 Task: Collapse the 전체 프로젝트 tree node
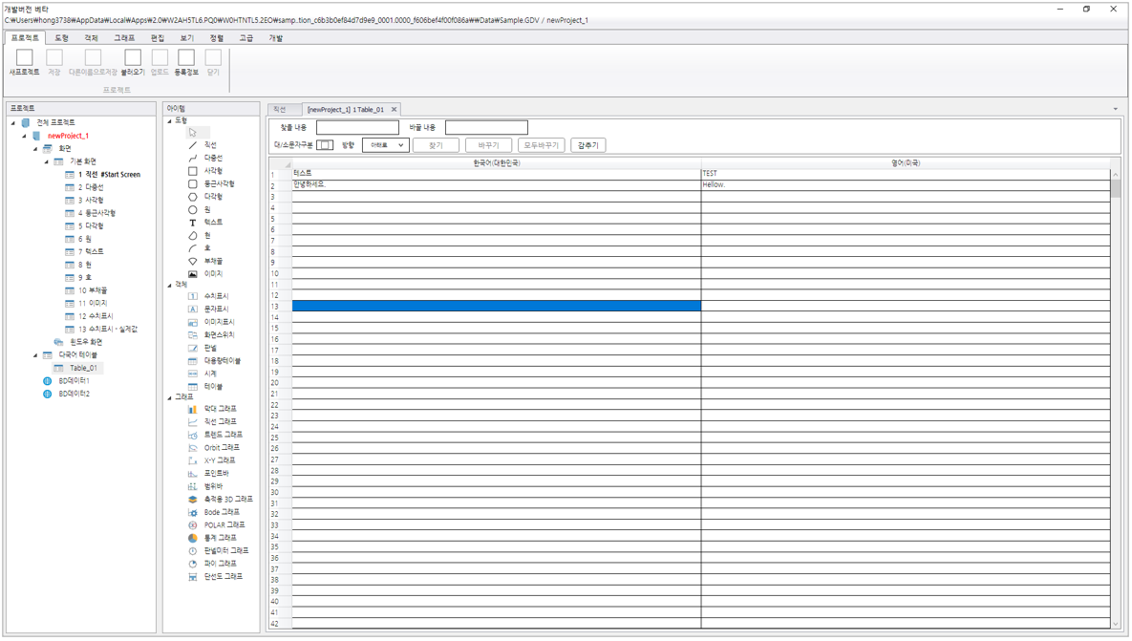click(13, 122)
